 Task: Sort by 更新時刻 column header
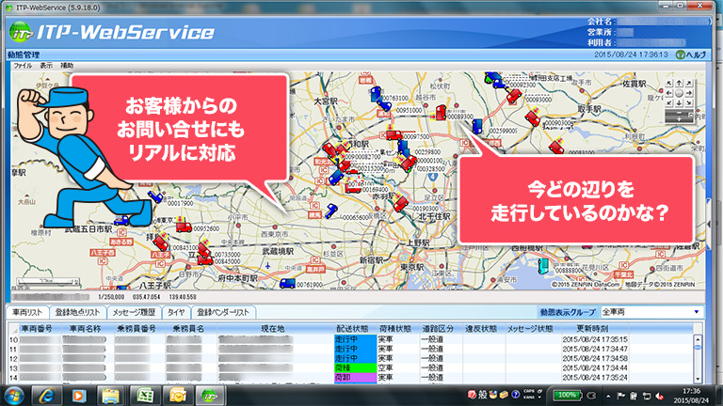point(592,329)
